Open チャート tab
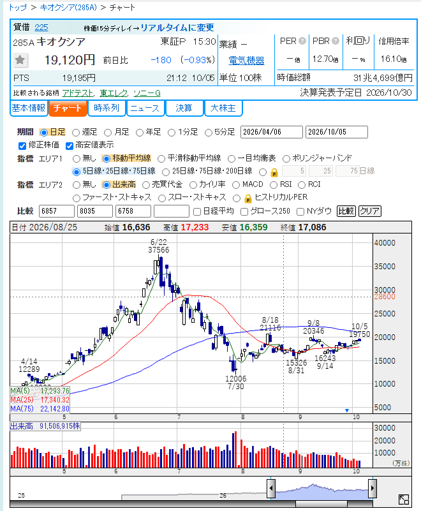This screenshot has width=421, height=511. (x=68, y=108)
